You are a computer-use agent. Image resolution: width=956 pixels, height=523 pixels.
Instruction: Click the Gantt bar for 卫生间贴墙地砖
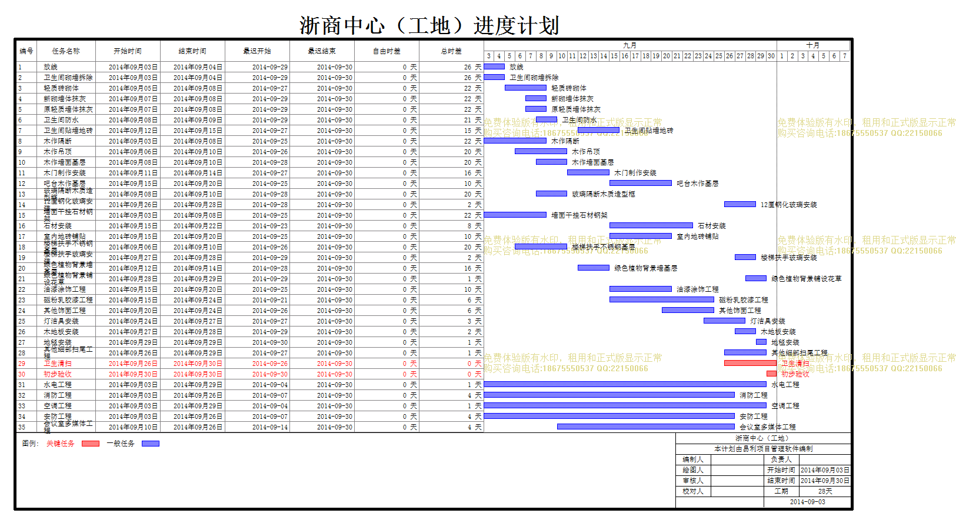click(598, 130)
